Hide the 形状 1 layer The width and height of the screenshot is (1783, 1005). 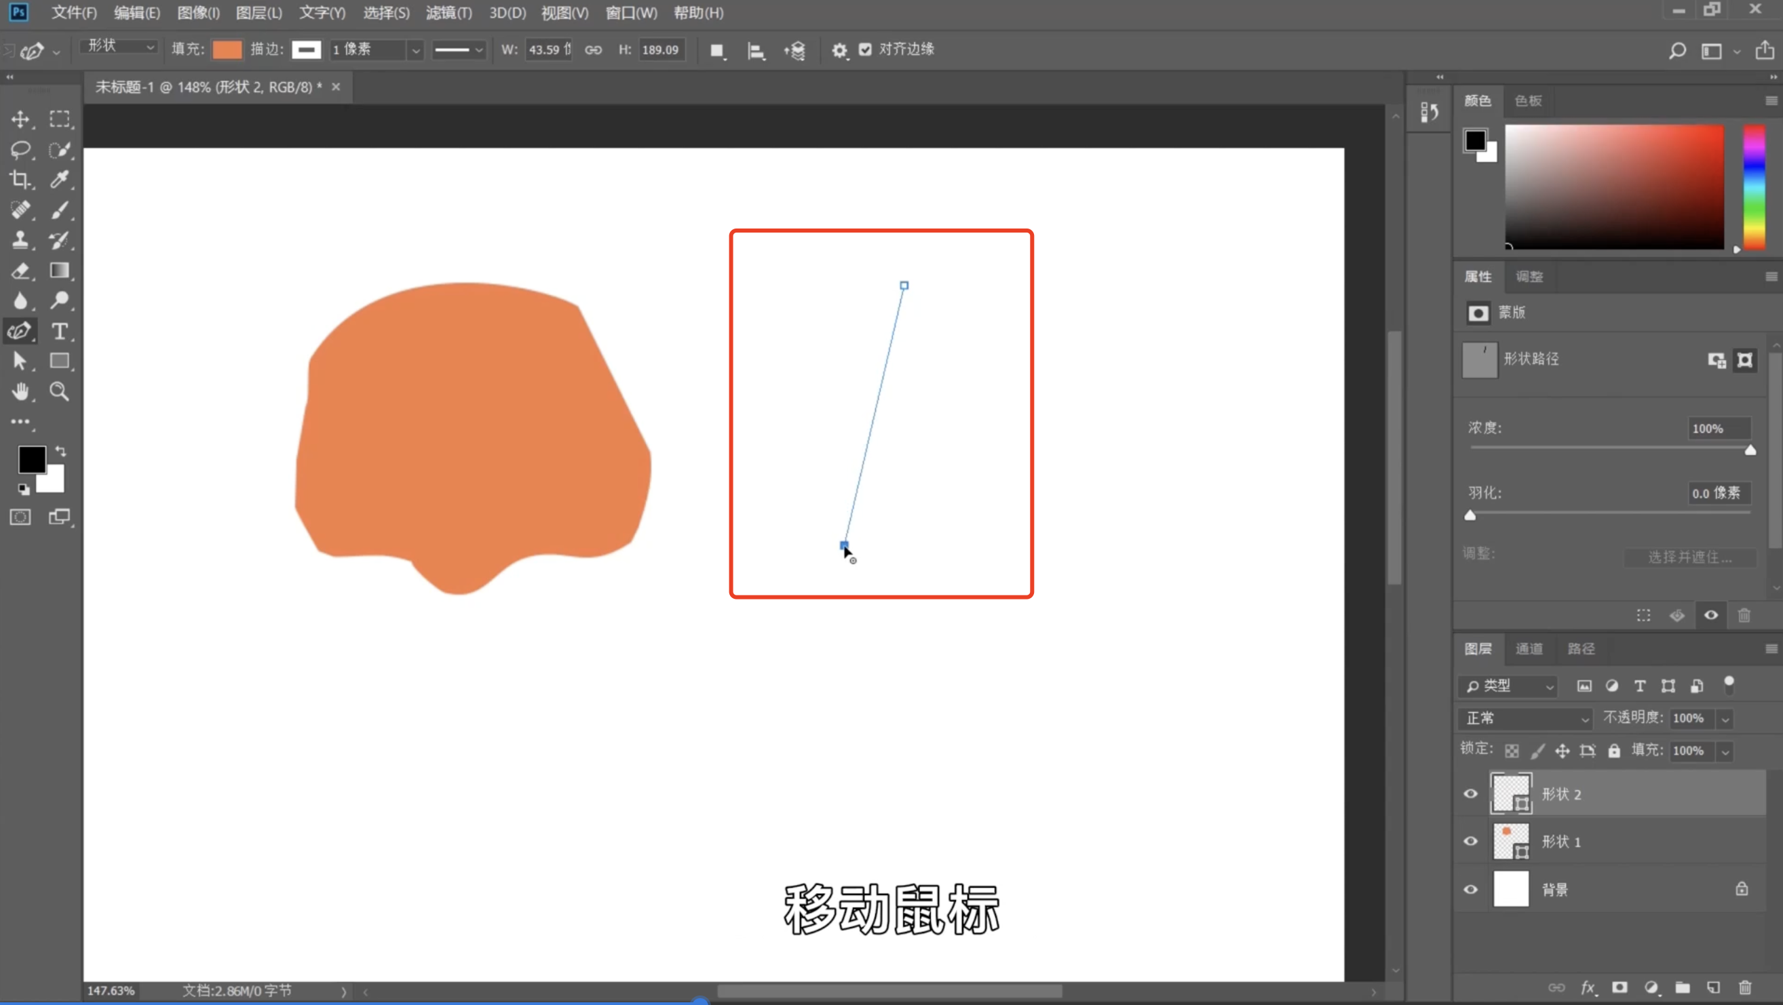pos(1471,841)
